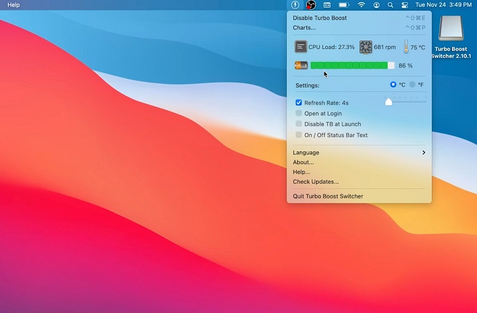This screenshot has width=477, height=313.
Task: Open Control Center from the menu bar
Action: (x=404, y=5)
